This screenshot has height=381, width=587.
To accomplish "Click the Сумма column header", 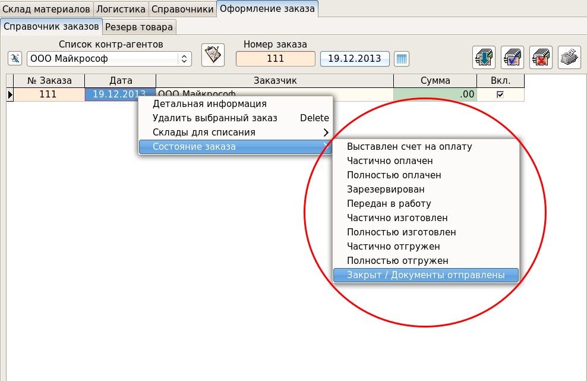I will click(435, 81).
